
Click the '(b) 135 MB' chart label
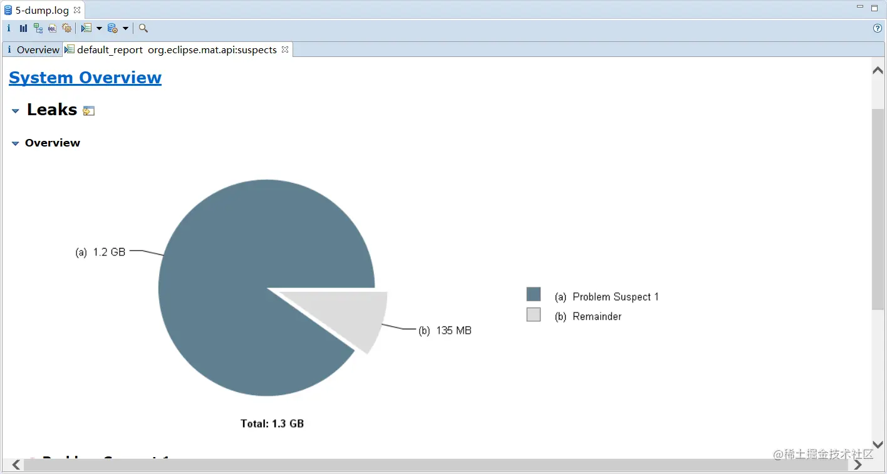pyautogui.click(x=445, y=331)
